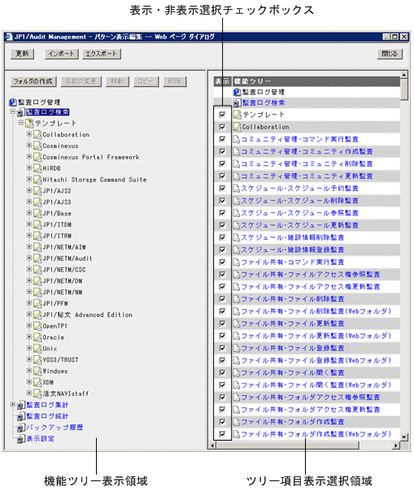Screen dimensions: 414x491
Task: Select JP1/NETM/AIM in the tree
Action: click(x=64, y=247)
